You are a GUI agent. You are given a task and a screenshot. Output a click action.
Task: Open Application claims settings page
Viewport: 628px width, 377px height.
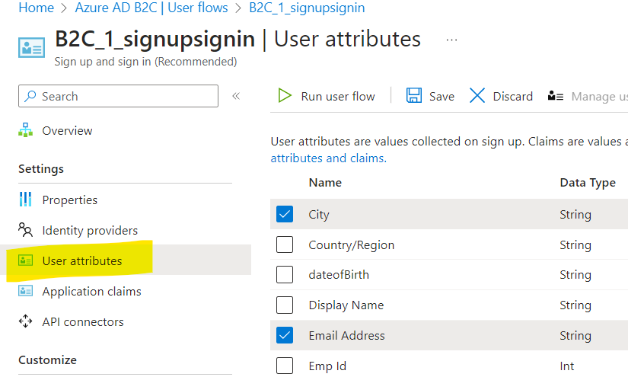coord(91,291)
